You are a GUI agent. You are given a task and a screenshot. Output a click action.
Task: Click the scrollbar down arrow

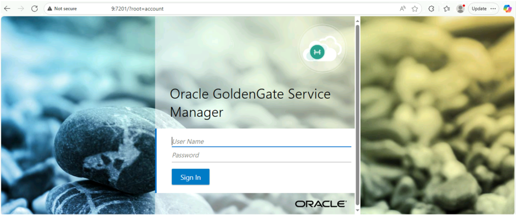(358, 210)
